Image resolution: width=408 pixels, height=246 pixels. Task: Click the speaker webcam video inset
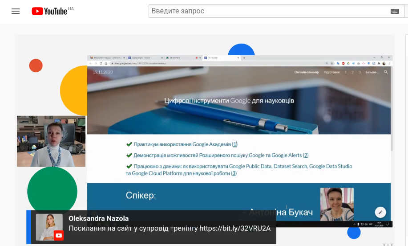tap(51, 141)
